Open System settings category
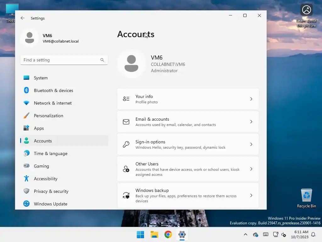This screenshot has width=322, height=242. 64,78
